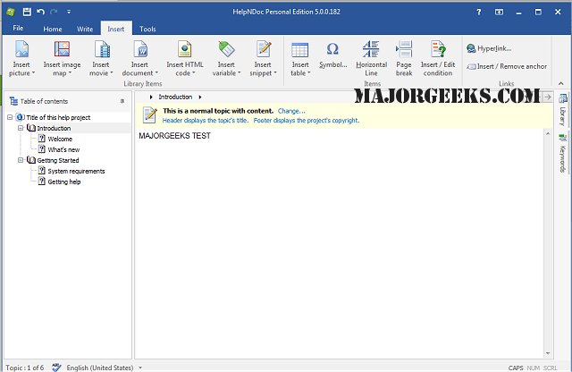Insert a Horizontal Line

[x=371, y=50]
